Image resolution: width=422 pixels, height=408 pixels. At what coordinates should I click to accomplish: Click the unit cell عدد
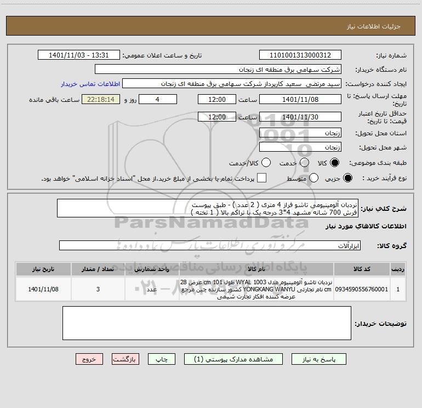tap(152, 289)
